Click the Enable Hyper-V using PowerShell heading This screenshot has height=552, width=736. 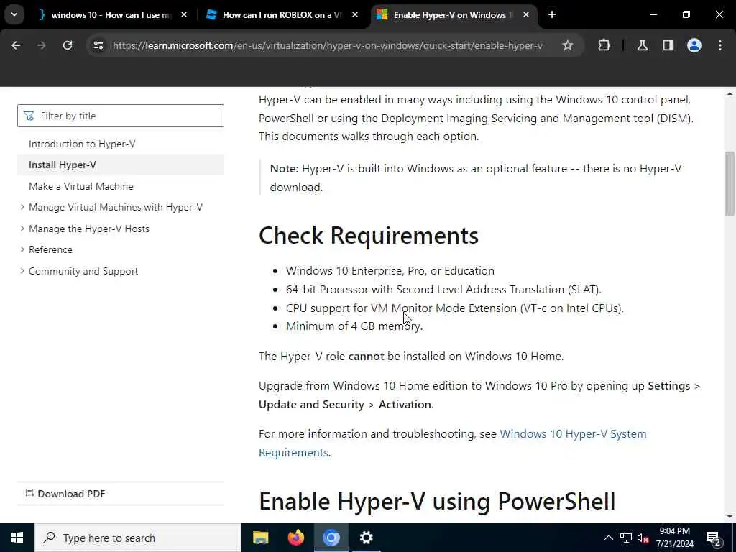(x=437, y=501)
